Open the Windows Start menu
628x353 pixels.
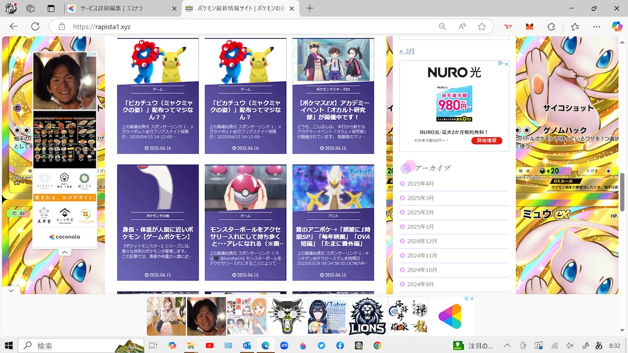(9, 345)
